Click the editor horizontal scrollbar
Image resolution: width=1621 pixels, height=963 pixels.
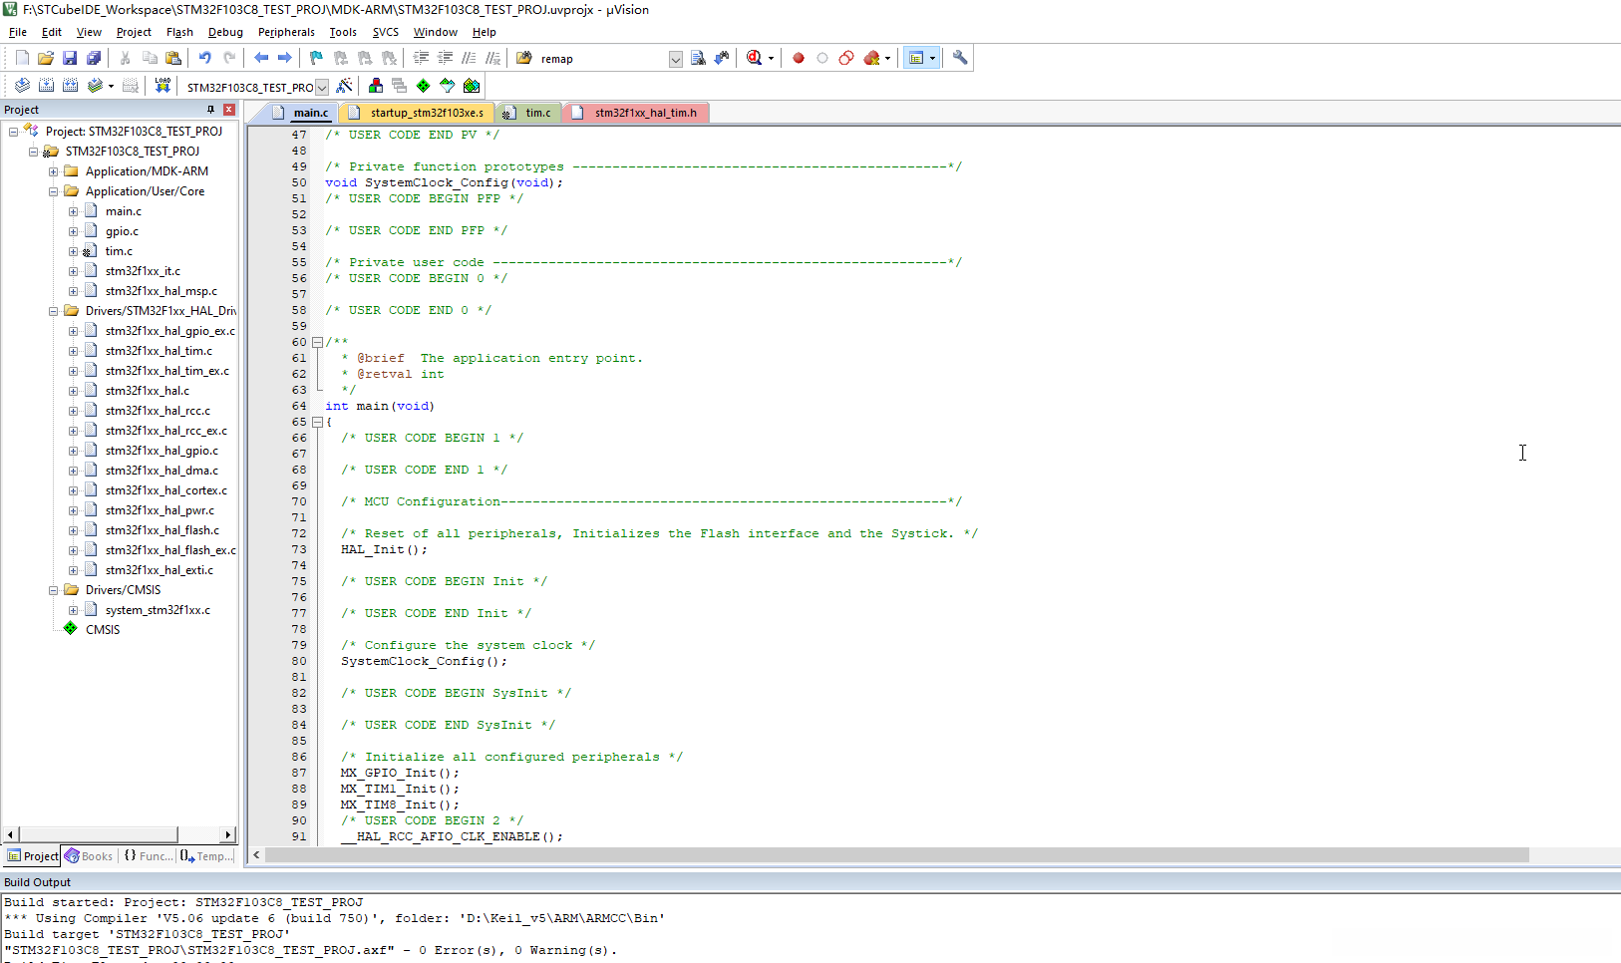[x=897, y=855]
